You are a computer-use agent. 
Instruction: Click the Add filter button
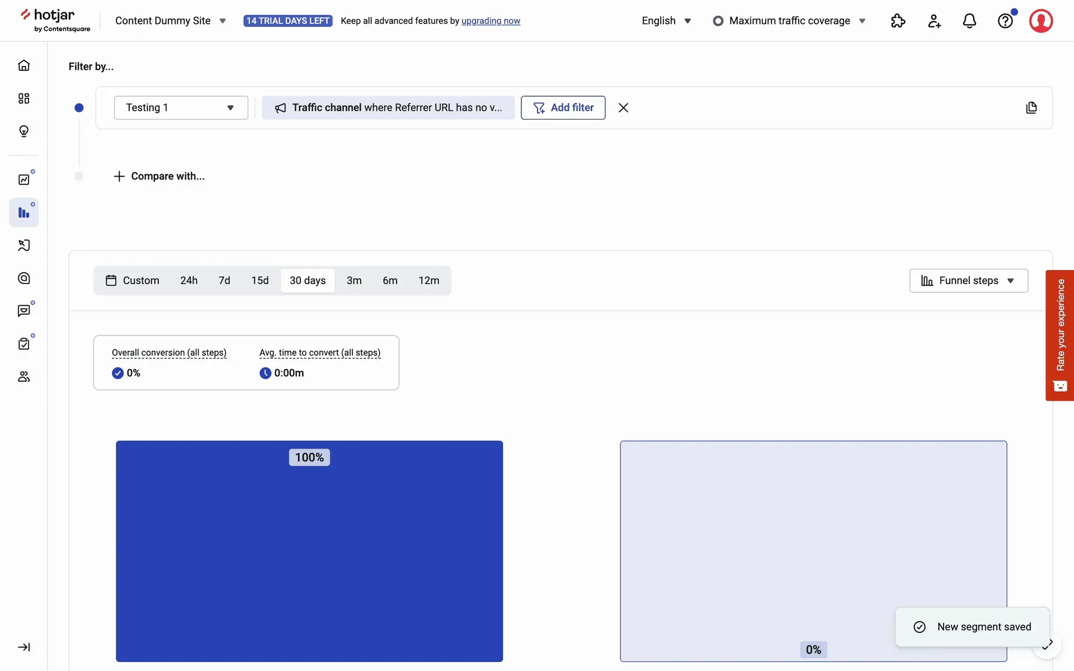point(563,107)
